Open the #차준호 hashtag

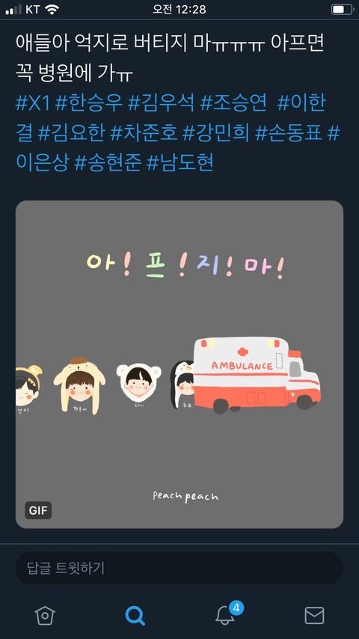[144, 133]
